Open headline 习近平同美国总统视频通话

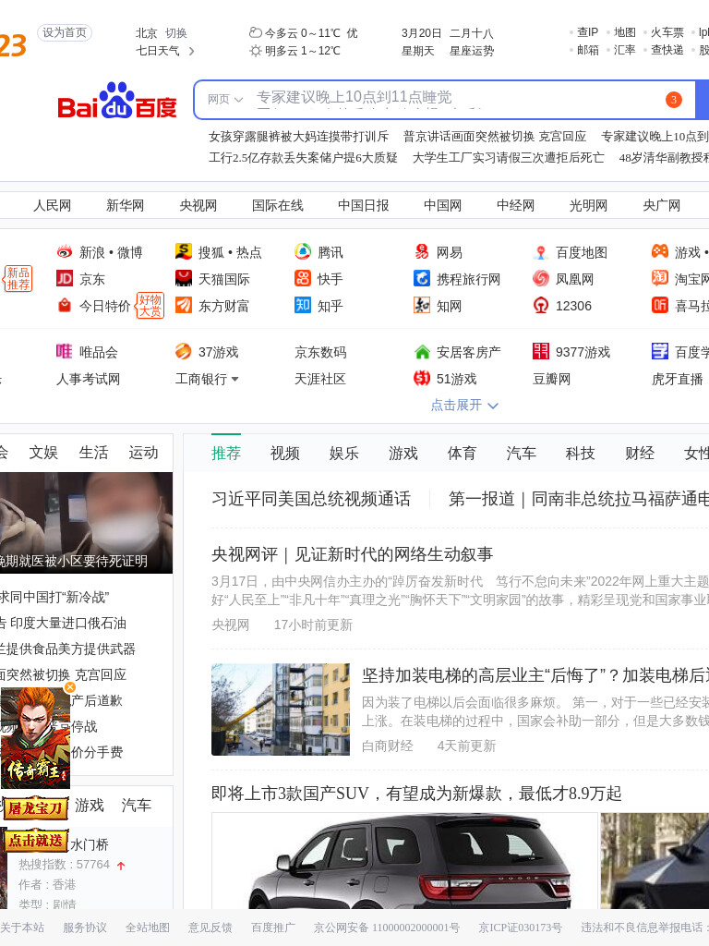[x=311, y=499]
